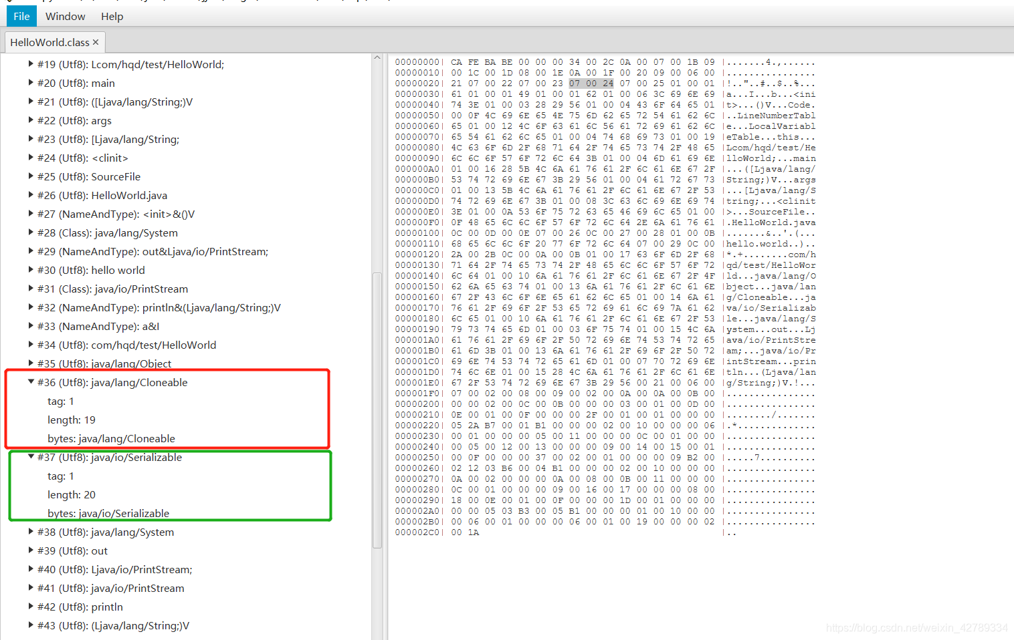Select 'length: 19' under #36

click(72, 420)
